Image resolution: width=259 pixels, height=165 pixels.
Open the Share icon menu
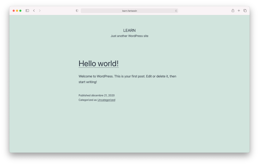point(233,10)
